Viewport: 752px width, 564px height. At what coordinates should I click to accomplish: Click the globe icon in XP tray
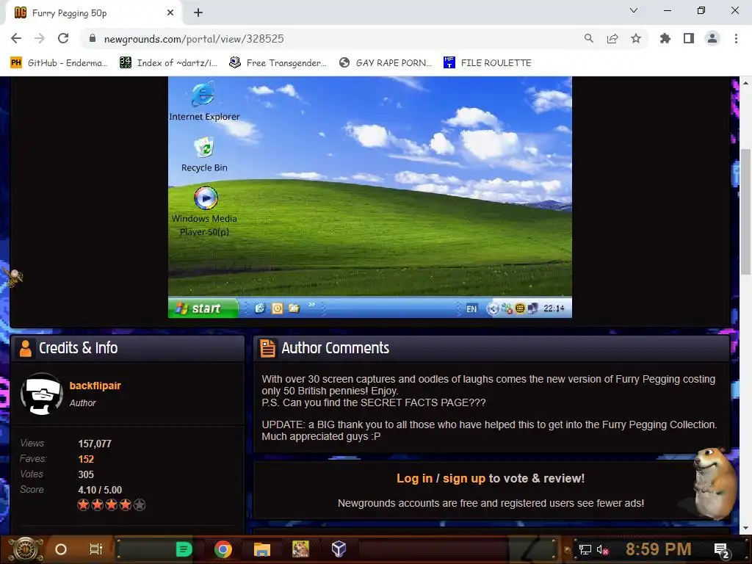[520, 309]
